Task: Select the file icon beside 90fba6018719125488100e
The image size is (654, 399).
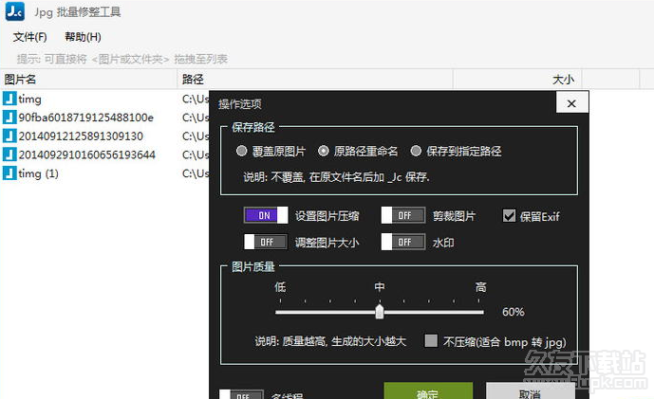Action: [9, 118]
